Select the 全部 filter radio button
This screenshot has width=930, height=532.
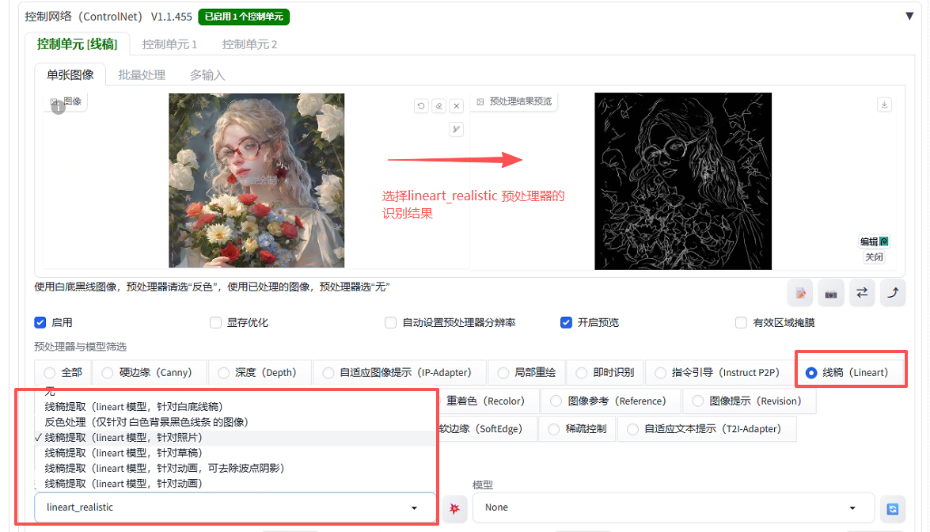[63, 372]
